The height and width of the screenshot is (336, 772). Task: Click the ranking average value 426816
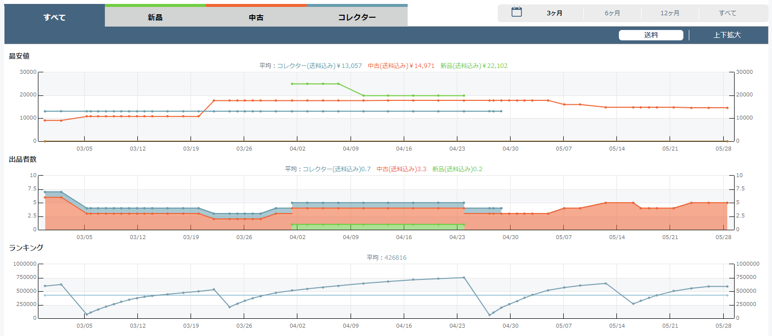pos(395,257)
